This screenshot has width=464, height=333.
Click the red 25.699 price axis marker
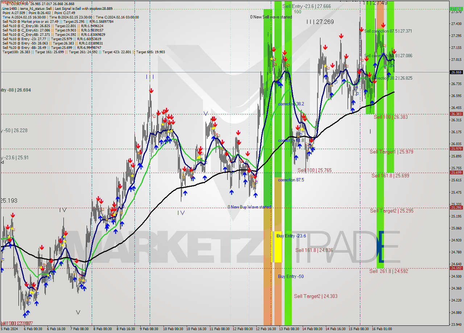coord(456,172)
